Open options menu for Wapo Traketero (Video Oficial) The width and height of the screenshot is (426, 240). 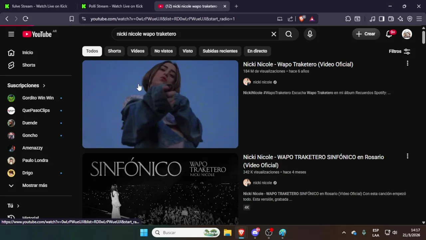[407, 63]
